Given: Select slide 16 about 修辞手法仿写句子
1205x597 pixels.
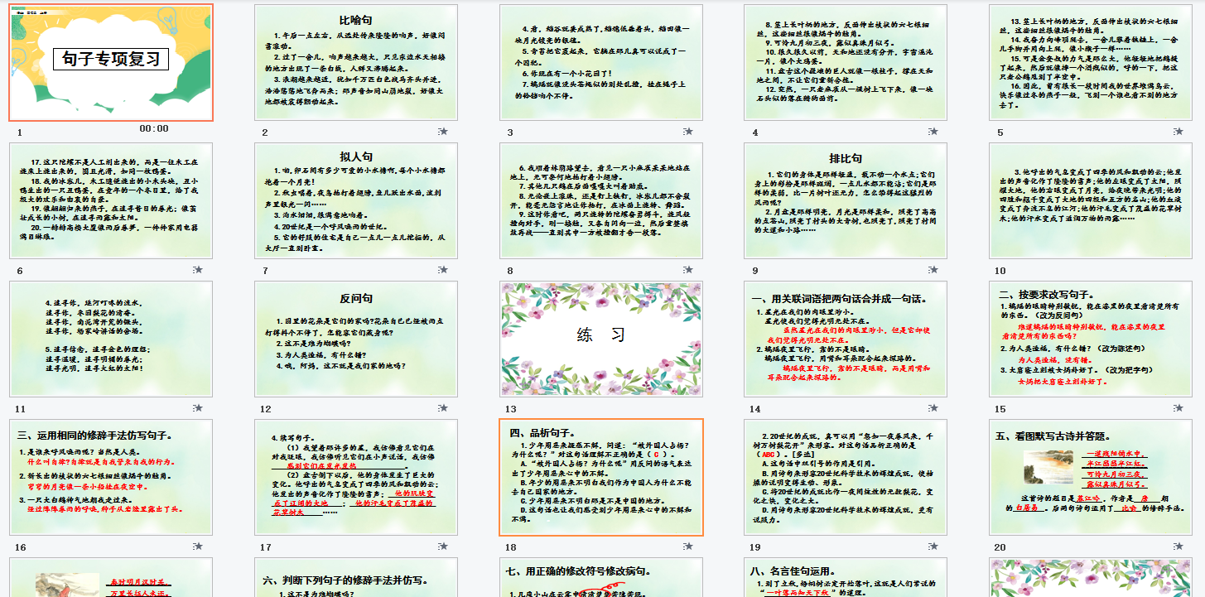Looking at the screenshot, I should click(111, 478).
